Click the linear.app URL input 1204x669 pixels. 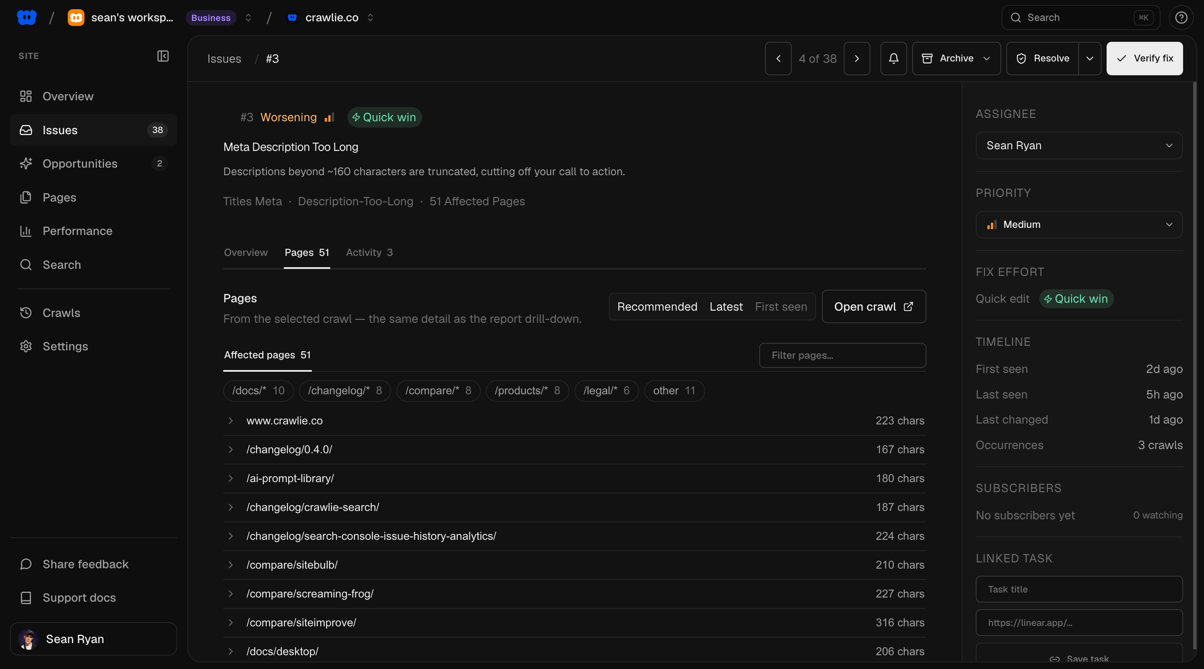coord(1079,623)
